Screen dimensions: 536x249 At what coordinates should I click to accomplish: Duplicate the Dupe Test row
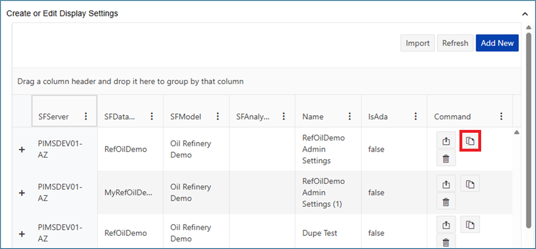(x=470, y=225)
